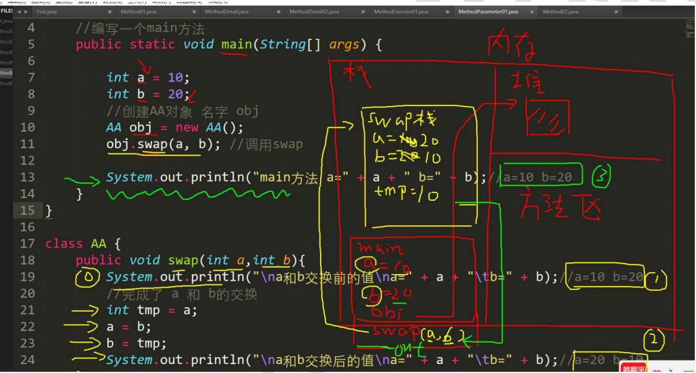Click the unsaved-changes dot on MethodDetail.java tab
Viewport: 696px width, 373px height.
click(279, 11)
